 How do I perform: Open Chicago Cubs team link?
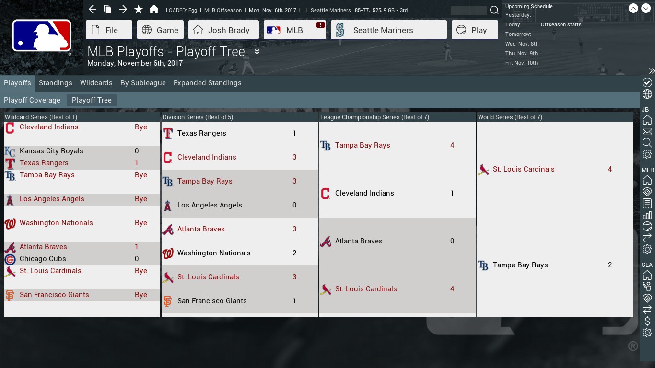click(43, 259)
